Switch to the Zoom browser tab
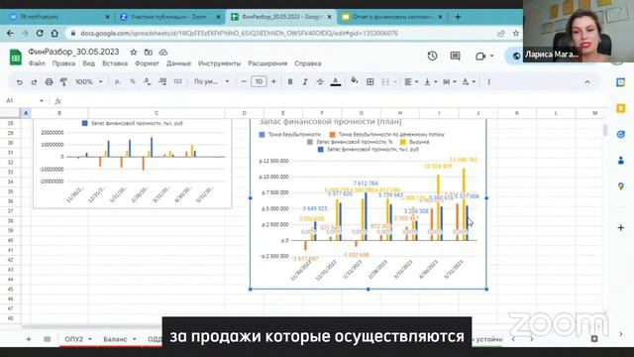This screenshot has height=357, width=634. 168,17
